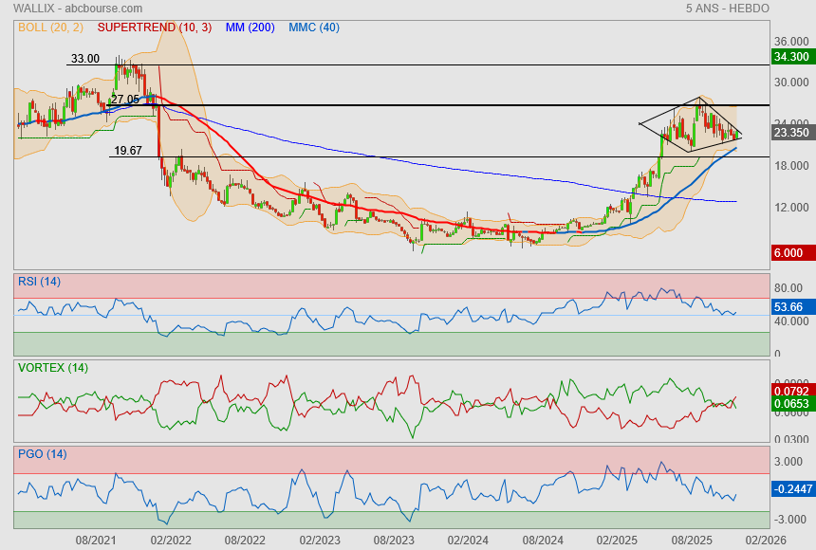The width and height of the screenshot is (816, 550).
Task: Select the PGO value tag -0.2447
Action: pyautogui.click(x=790, y=489)
